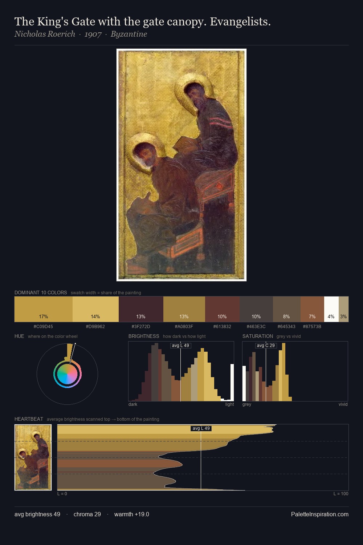This screenshot has width=363, height=545.
Task: Select the 13% swatch #A0803F
Action: pyautogui.click(x=184, y=309)
